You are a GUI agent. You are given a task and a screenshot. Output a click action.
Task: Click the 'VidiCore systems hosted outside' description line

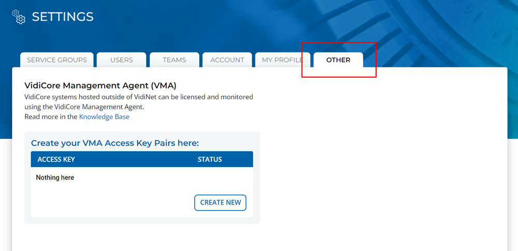click(x=139, y=97)
